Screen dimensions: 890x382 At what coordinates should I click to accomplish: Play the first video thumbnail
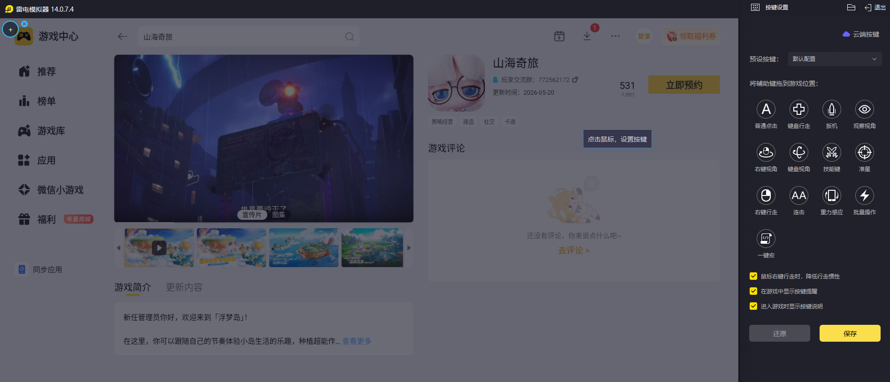159,247
